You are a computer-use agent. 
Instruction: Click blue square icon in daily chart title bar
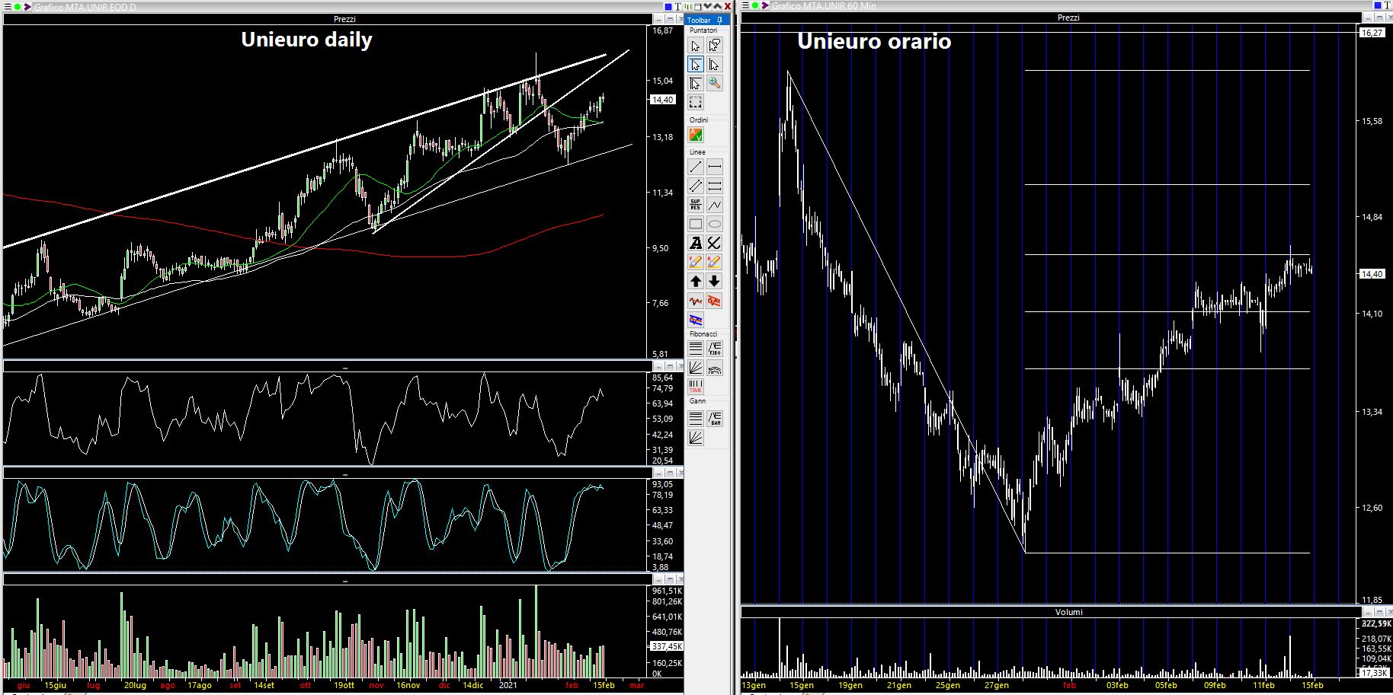668,7
